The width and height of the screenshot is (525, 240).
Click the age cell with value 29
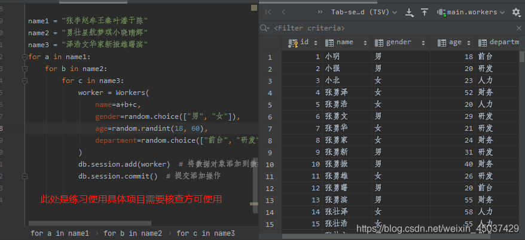[x=453, y=116]
